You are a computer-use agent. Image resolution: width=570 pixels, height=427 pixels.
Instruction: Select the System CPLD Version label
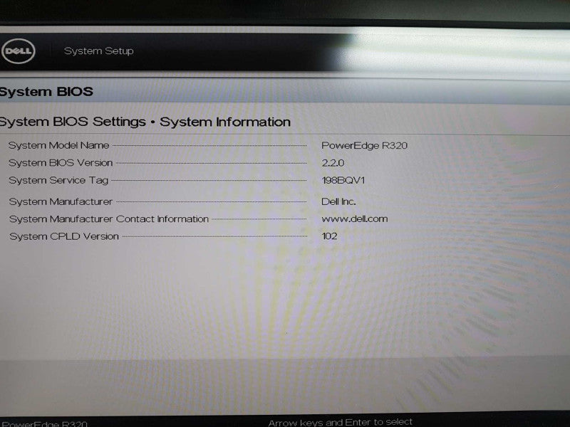tap(64, 236)
